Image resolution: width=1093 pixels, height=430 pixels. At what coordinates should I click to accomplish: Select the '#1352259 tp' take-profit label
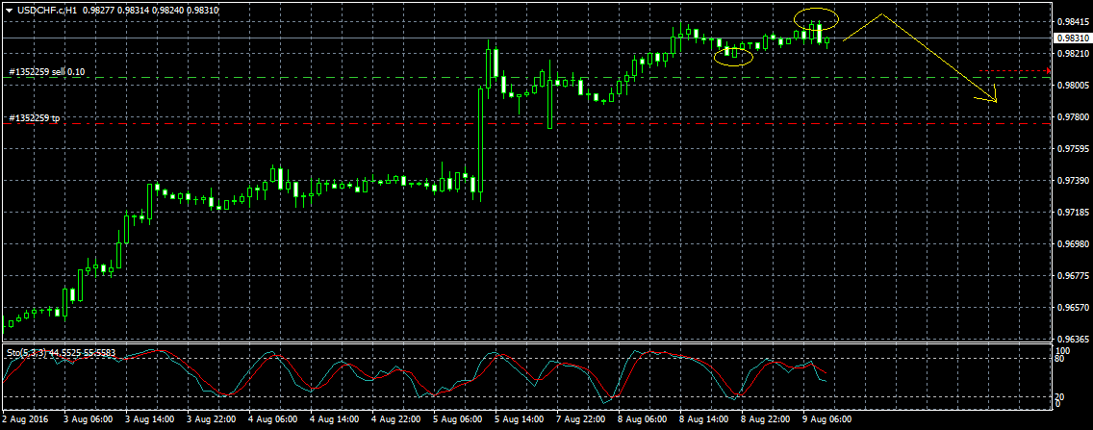pos(34,118)
